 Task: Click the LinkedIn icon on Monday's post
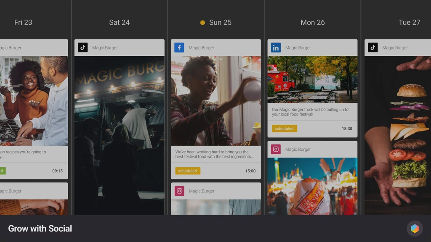tap(276, 47)
